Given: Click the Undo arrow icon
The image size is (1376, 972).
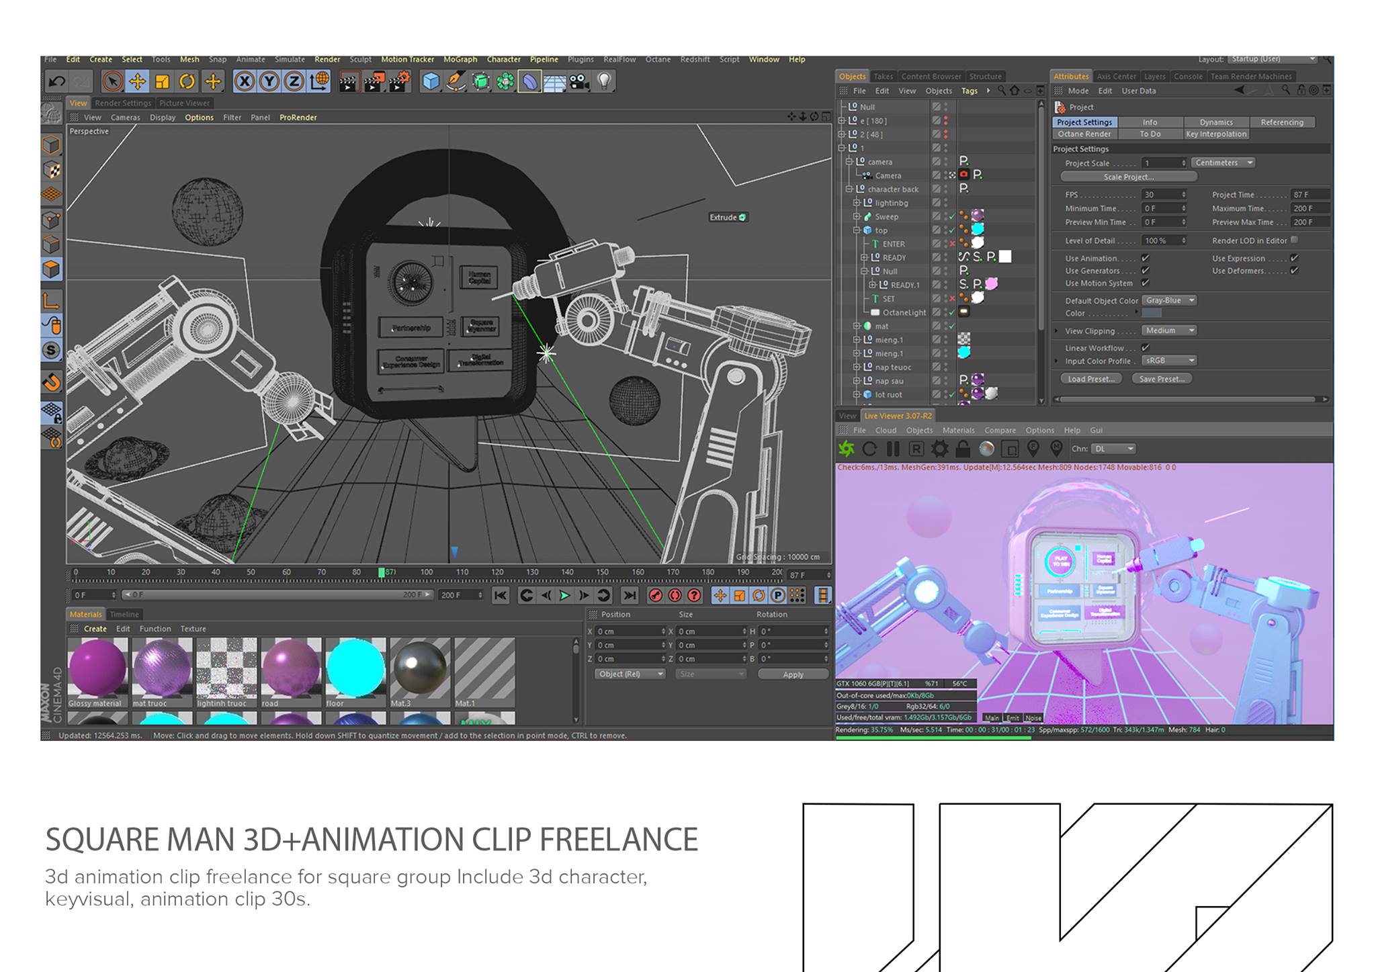Looking at the screenshot, I should (x=57, y=82).
